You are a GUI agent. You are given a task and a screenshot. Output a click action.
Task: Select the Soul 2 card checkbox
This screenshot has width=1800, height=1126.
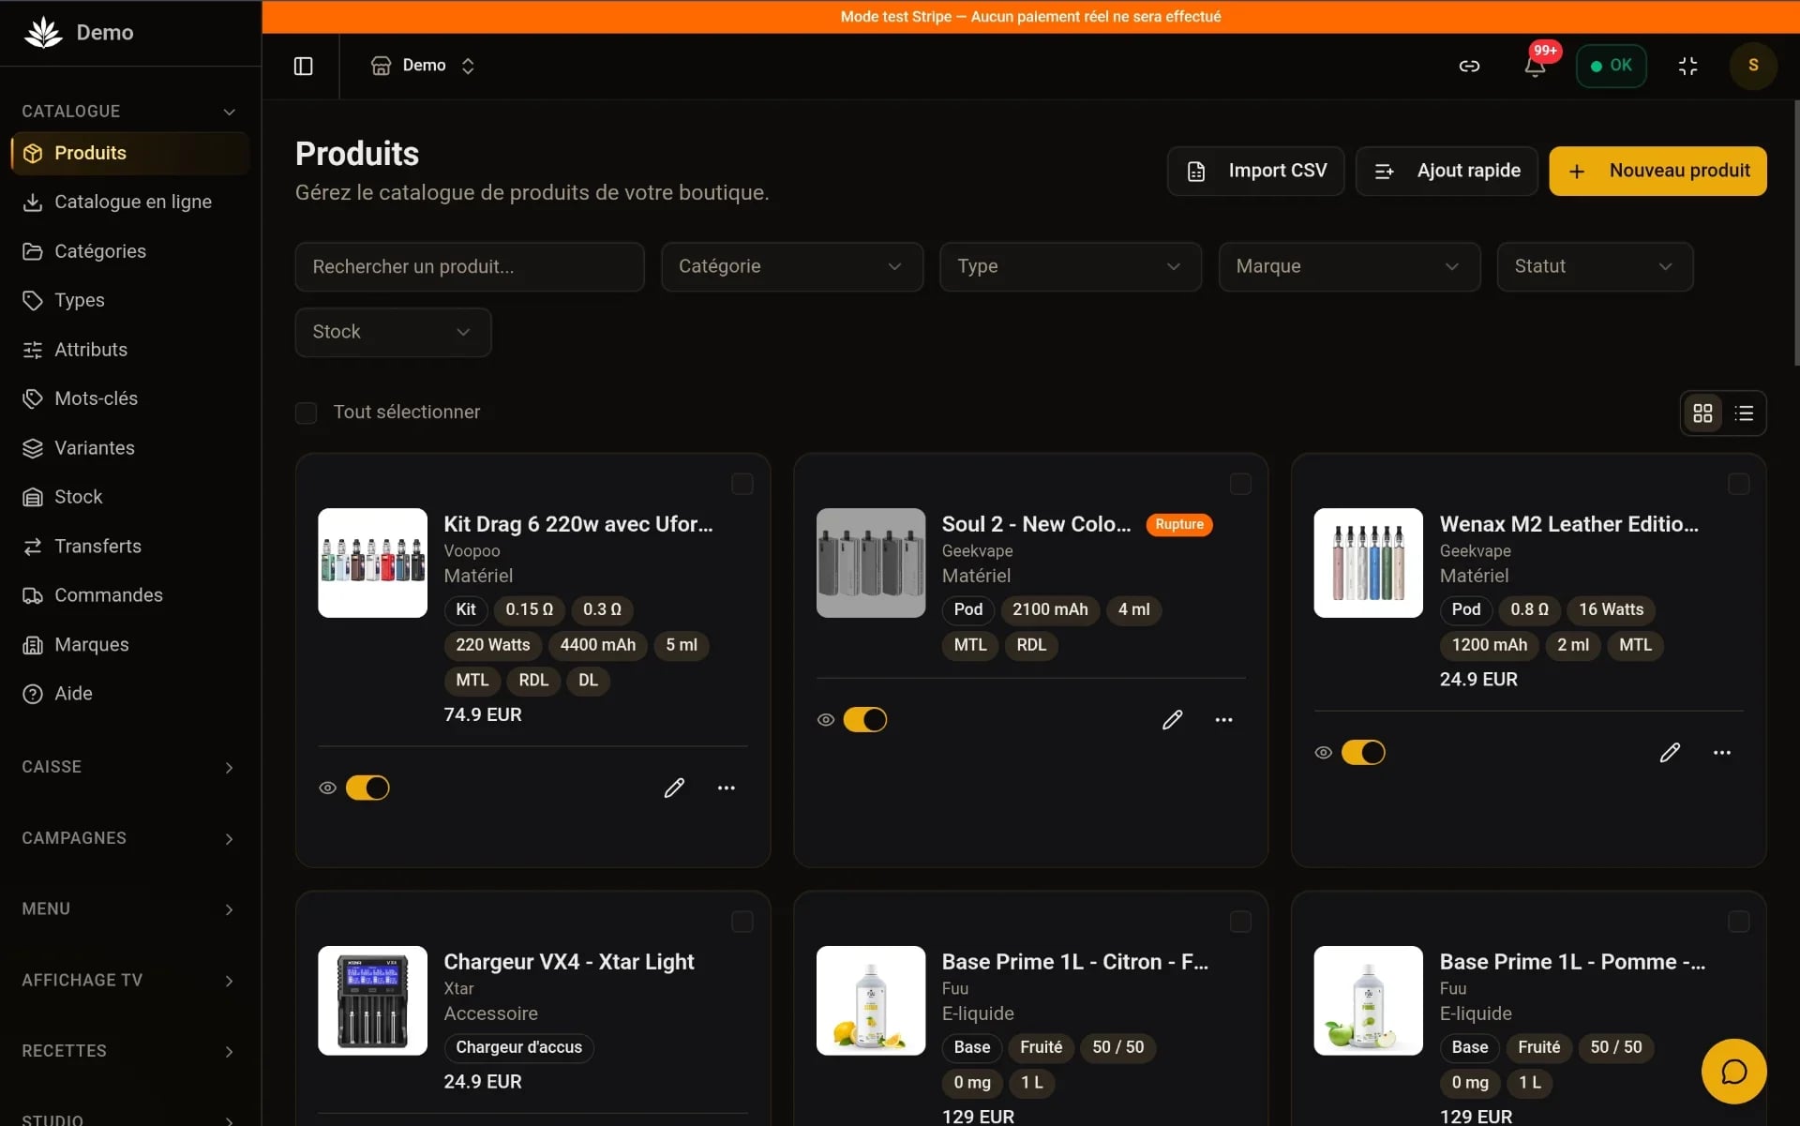(x=1240, y=484)
